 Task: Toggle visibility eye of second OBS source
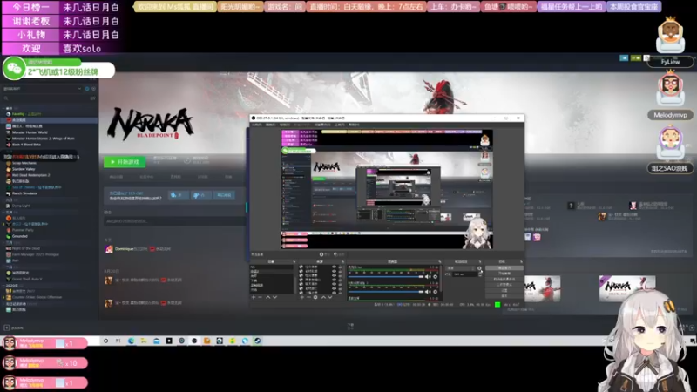[335, 271]
